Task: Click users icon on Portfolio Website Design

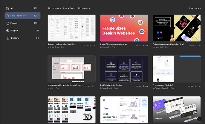Action: pyautogui.click(x=143, y=87)
